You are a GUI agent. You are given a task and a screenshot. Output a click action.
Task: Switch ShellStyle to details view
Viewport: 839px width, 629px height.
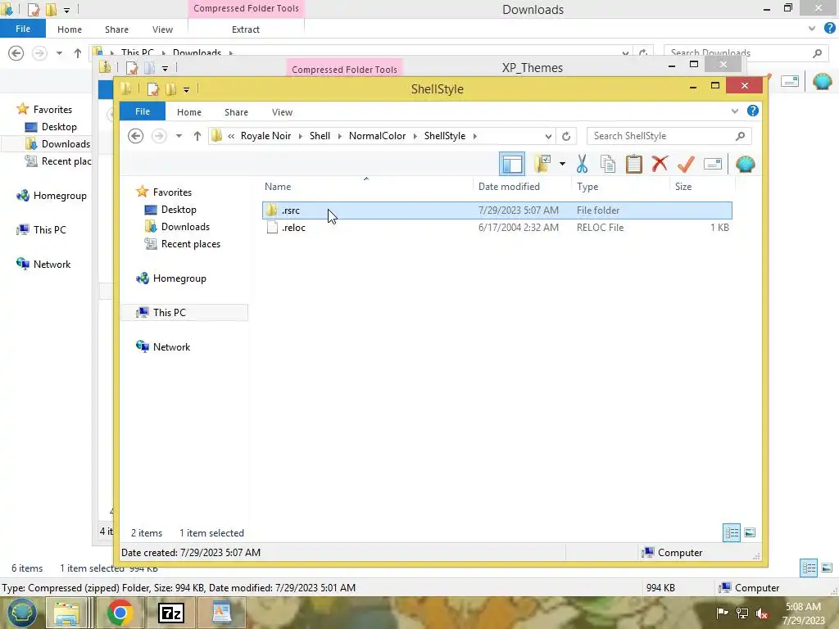[x=732, y=532]
